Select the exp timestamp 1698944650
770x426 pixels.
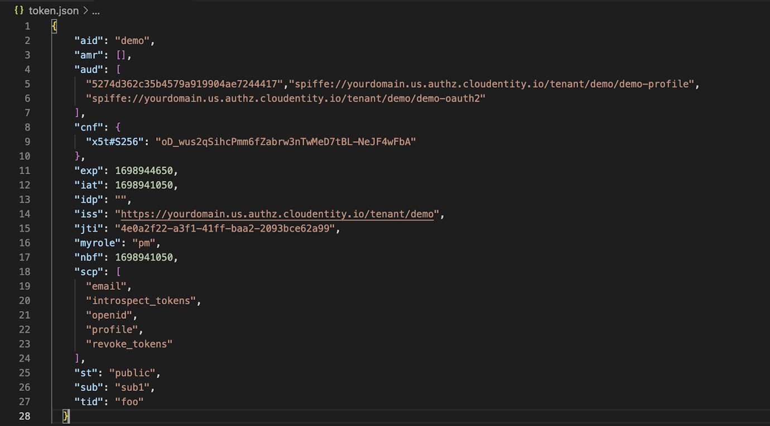(x=144, y=170)
